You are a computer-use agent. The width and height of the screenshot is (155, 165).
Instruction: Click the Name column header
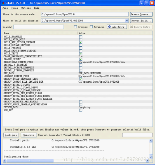(x=40, y=33)
